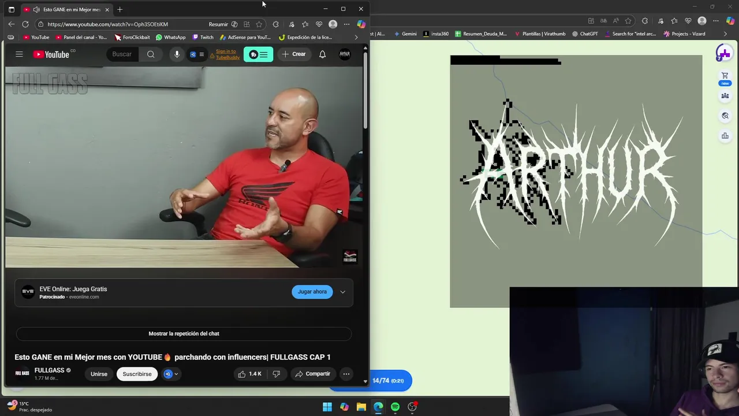Open a new tab with the plus
The width and height of the screenshot is (739, 416).
[x=120, y=9]
